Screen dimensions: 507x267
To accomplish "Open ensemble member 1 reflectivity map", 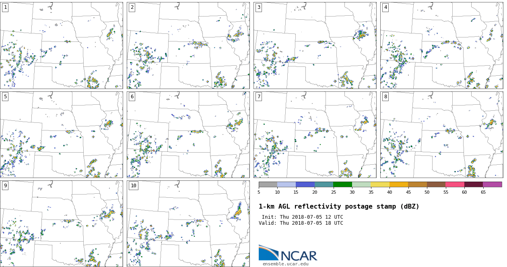I will coord(61,46).
